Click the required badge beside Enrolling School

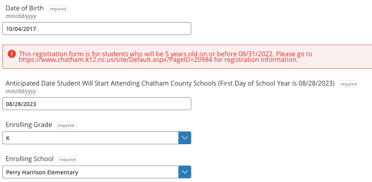pyautogui.click(x=67, y=160)
